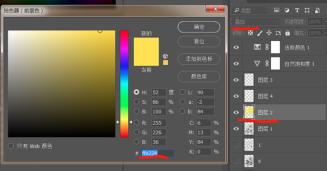Toggle visibility of 图层 4

(236, 96)
